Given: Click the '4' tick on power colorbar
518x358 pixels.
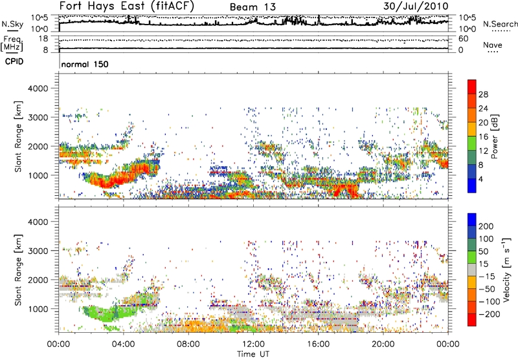Looking at the screenshot, I should [481, 179].
